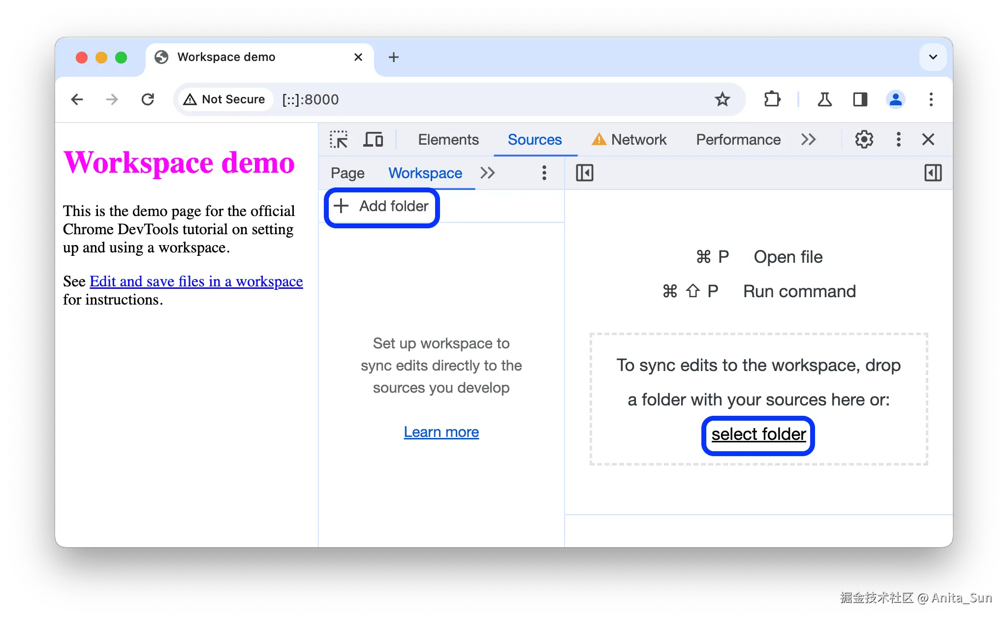Toggle the device toolbar emulation icon

click(x=373, y=140)
